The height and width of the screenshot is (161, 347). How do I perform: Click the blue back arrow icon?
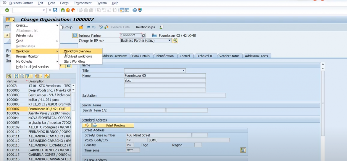point(88,27)
